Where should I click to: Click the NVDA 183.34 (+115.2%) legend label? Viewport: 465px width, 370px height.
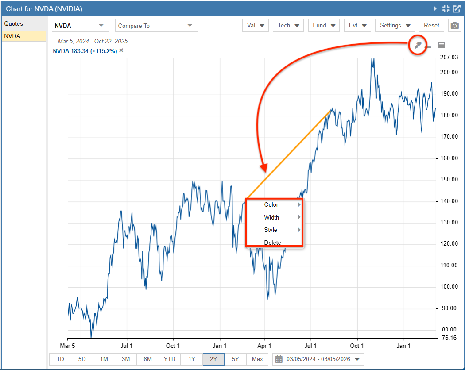[x=85, y=51]
